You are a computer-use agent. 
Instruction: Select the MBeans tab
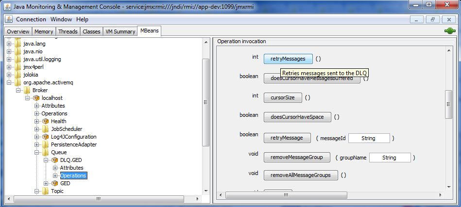pyautogui.click(x=149, y=31)
